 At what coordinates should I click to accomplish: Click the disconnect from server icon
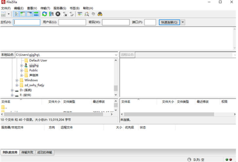coord(65,14)
